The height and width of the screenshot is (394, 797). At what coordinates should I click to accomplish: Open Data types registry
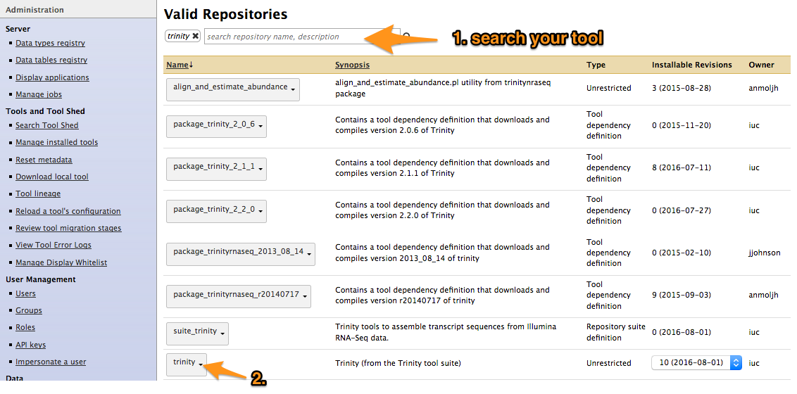[x=50, y=43]
